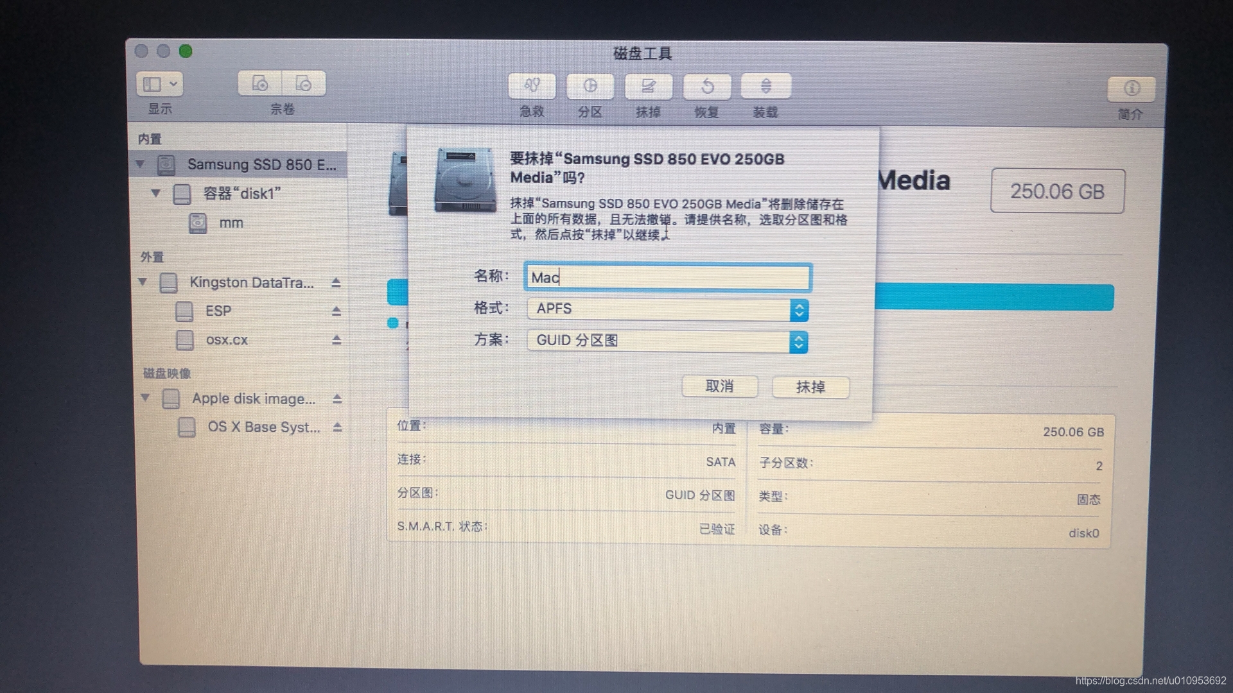
Task: Open the Format (格式) APFS dropdown
Action: 667,309
